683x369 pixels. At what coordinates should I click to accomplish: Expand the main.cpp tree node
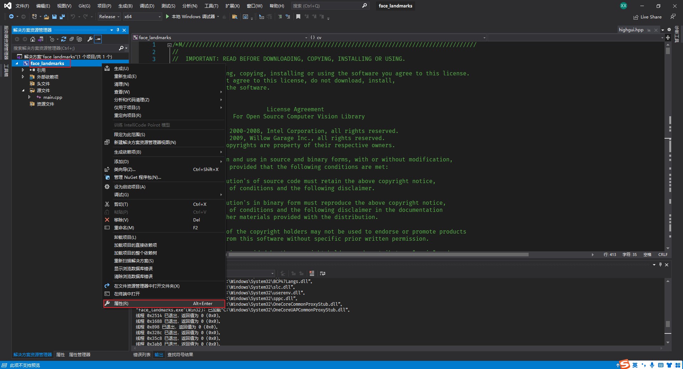click(x=30, y=97)
